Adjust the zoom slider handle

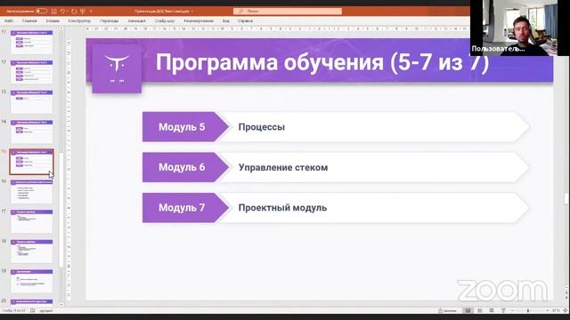(x=528, y=310)
